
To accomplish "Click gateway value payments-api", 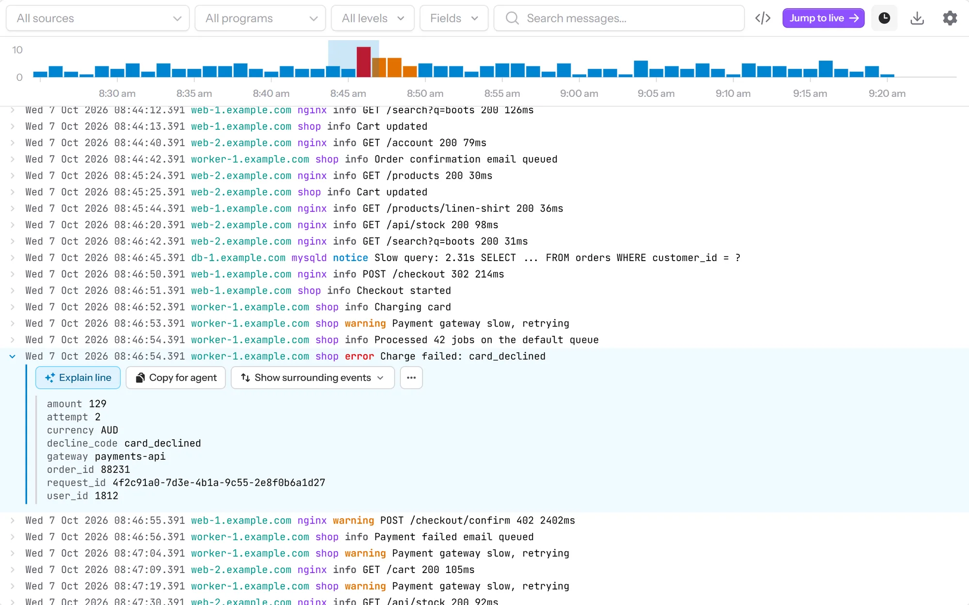I will pyautogui.click(x=130, y=457).
